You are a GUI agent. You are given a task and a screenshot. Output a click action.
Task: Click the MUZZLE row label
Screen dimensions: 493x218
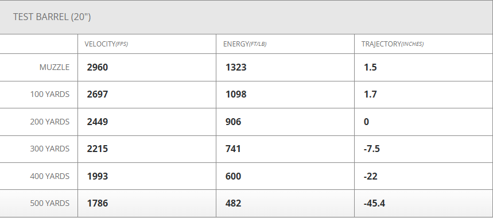(x=55, y=67)
